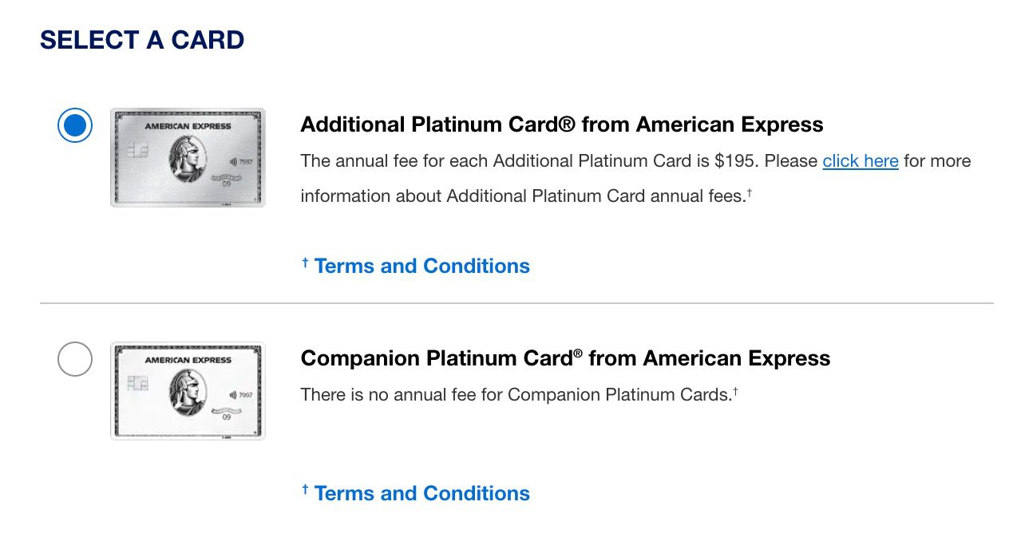Click the dagger above first Terms link
Viewport: 1017px width, 549px height.
tap(304, 261)
